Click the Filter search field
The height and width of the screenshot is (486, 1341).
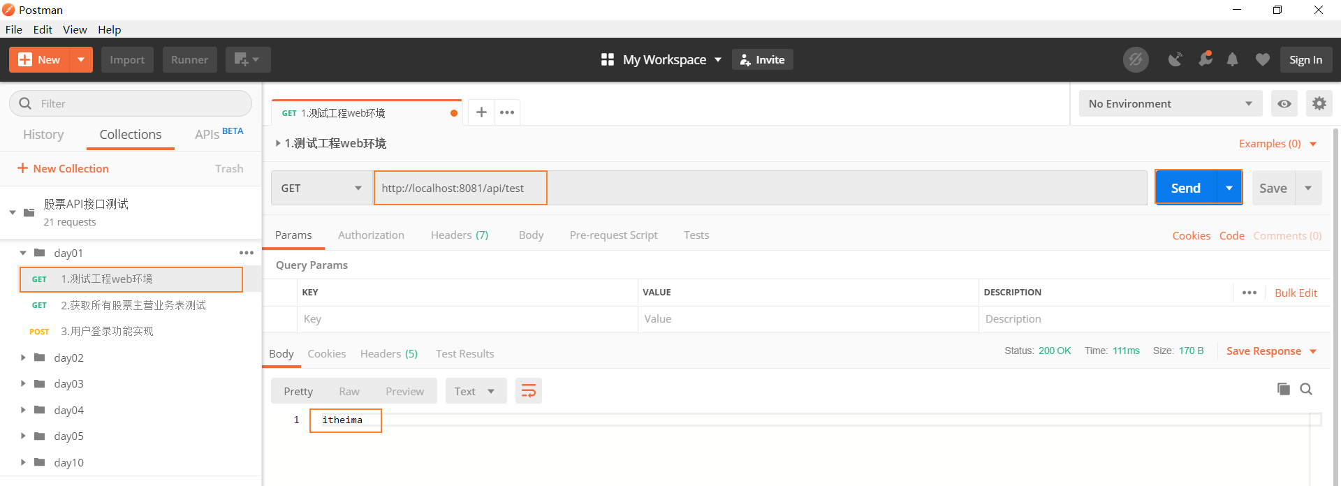click(x=131, y=103)
